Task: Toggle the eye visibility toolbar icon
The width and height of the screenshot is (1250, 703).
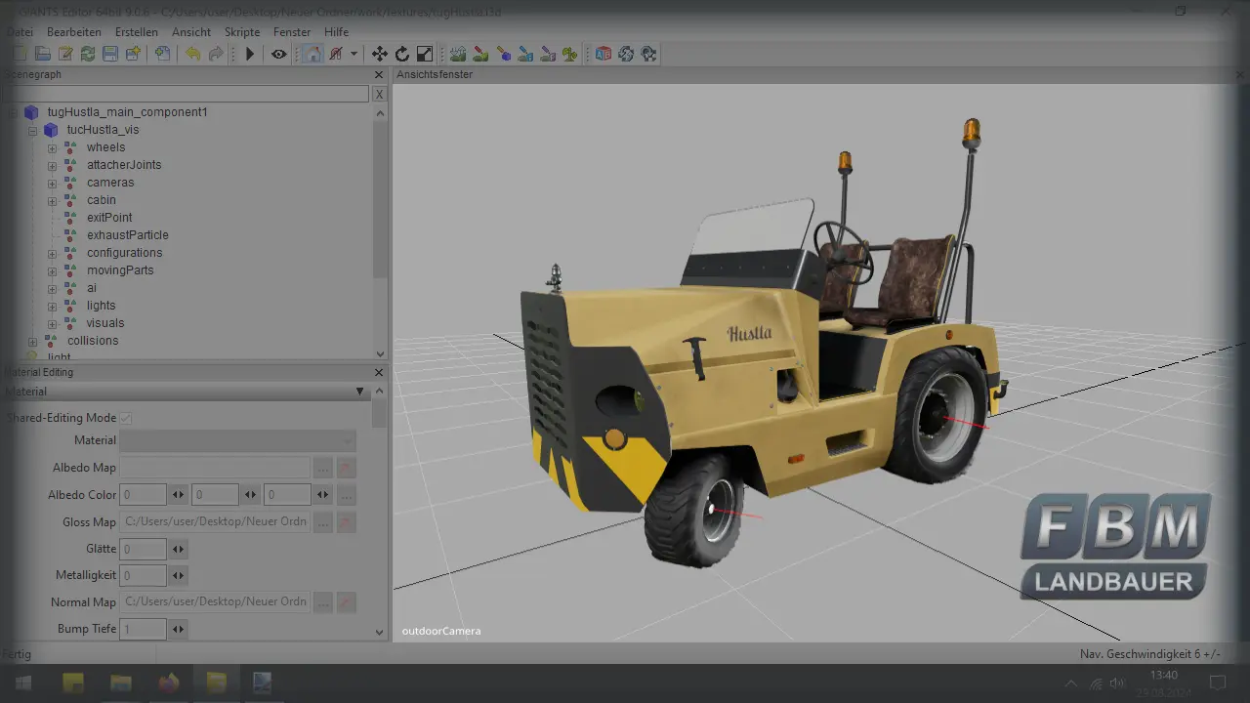Action: 279,54
